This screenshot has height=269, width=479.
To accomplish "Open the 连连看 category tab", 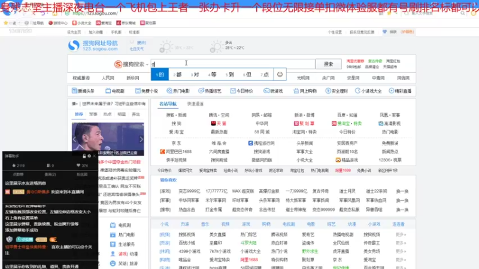I will pyautogui.click(x=398, y=224).
